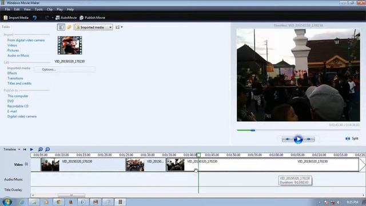The height and width of the screenshot is (206, 366).
Task: Publish to Digital video camera
Action: point(22,117)
